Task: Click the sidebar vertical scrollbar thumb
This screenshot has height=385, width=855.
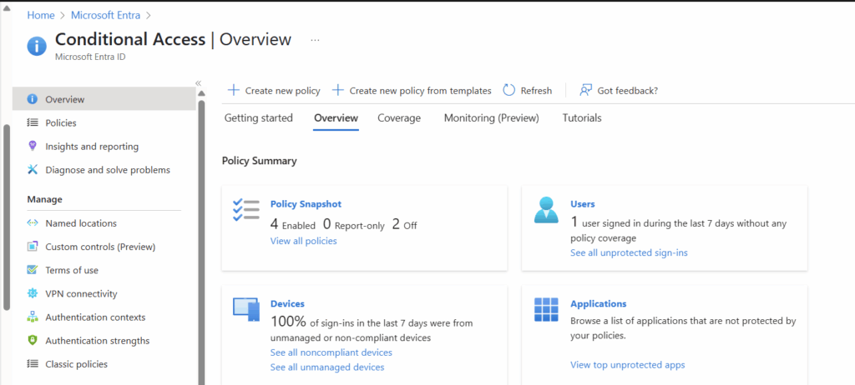Action: (201, 242)
